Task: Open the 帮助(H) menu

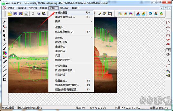Action: (76, 8)
